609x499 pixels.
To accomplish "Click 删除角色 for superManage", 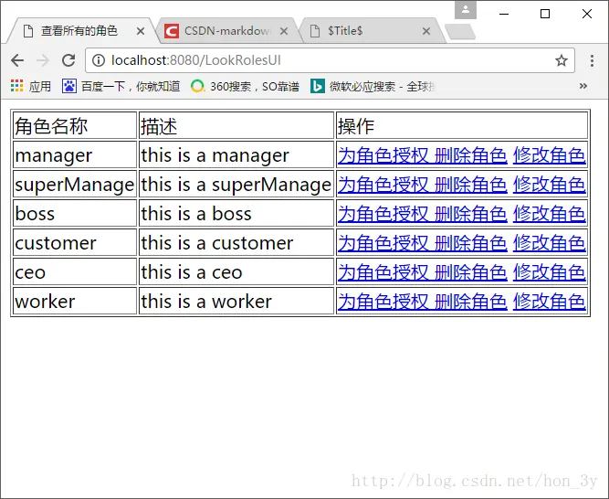I will pyautogui.click(x=471, y=185).
